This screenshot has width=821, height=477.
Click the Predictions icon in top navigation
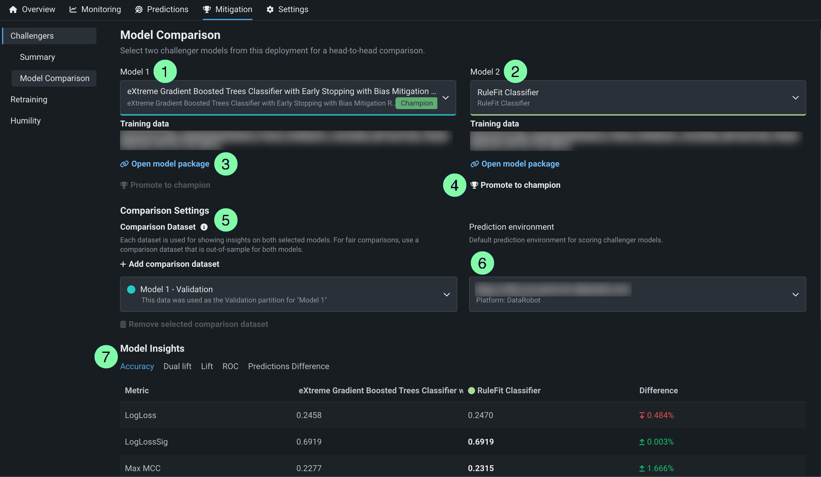(x=139, y=9)
